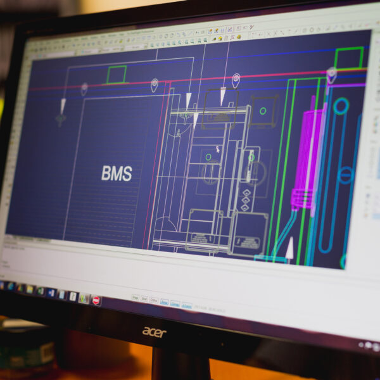This screenshot has width=380, height=380.
Task: Click the command window area below drawing
Action: (127, 263)
